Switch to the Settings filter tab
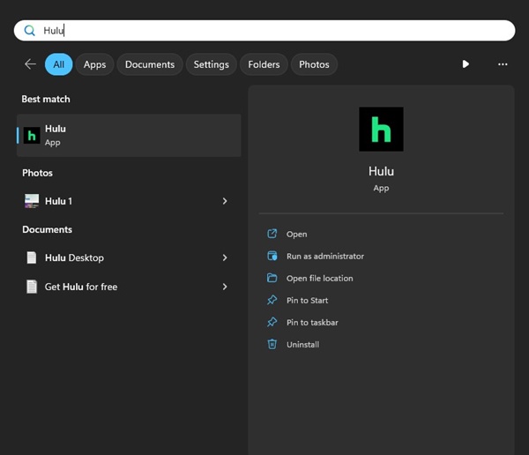Image resolution: width=529 pixels, height=455 pixels. point(212,64)
